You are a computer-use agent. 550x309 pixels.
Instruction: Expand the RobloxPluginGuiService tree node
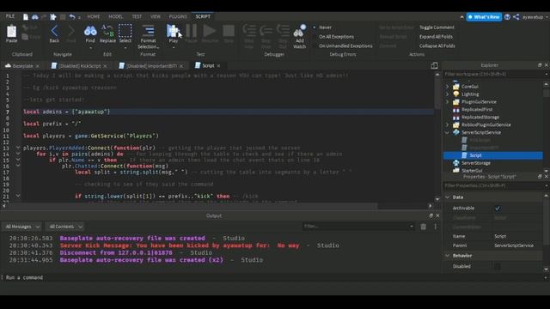447,124
